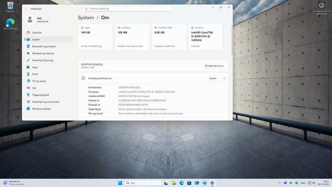
Task: Open Tilgængelighed accessibility settings
Action: click(x=40, y=95)
